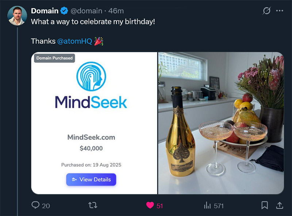Bookmark this post
The height and width of the screenshot is (216, 292).
(265, 205)
